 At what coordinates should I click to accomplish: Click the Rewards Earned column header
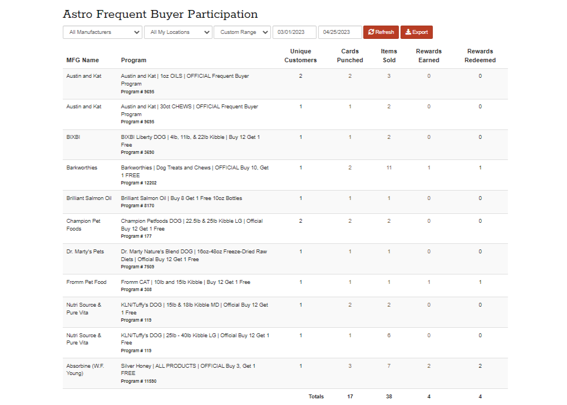[428, 56]
